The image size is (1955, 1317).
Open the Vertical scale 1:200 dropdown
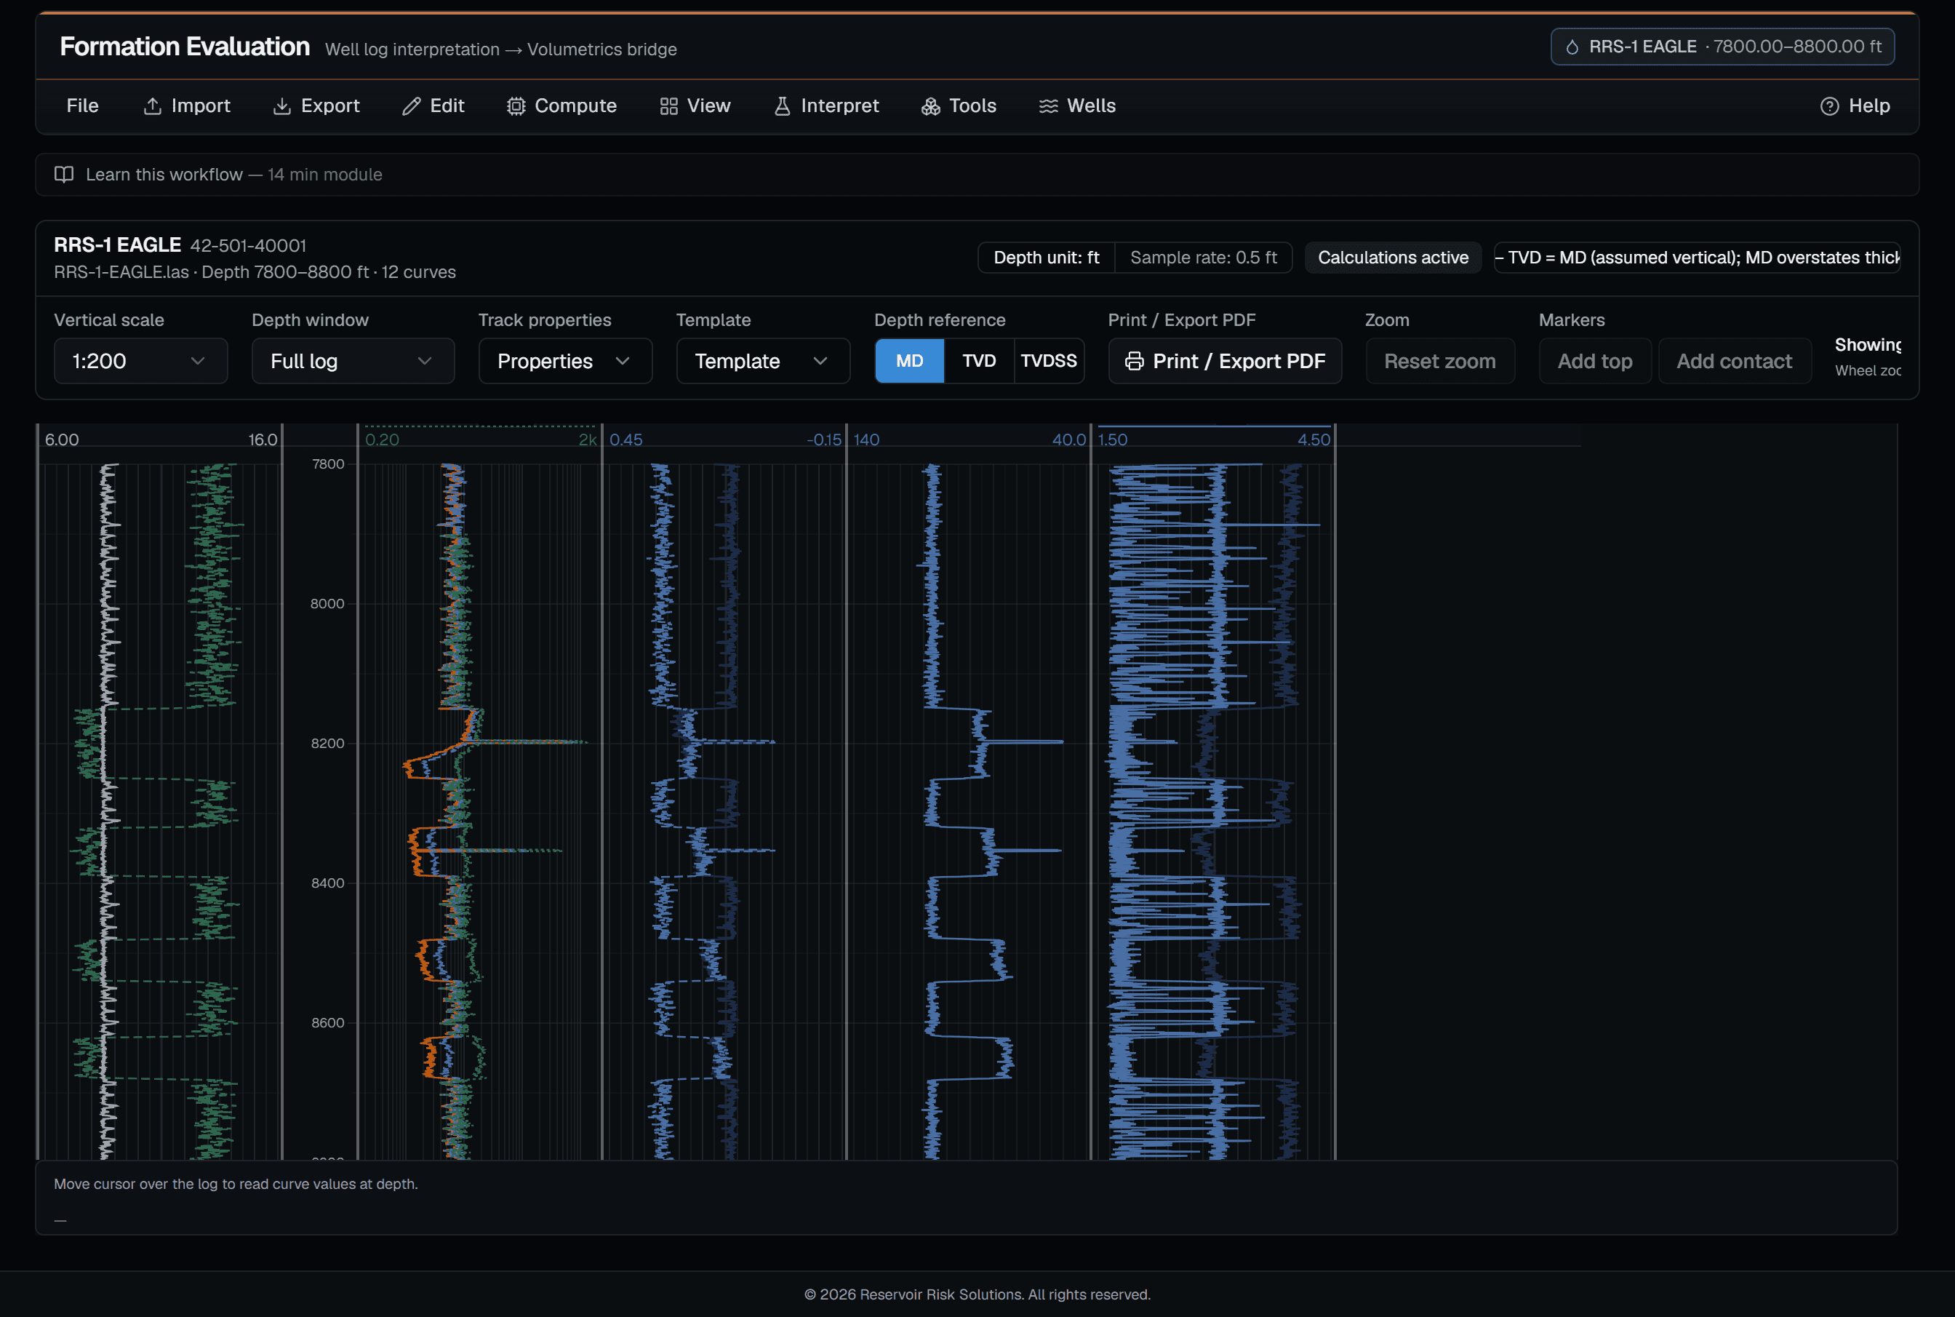141,361
